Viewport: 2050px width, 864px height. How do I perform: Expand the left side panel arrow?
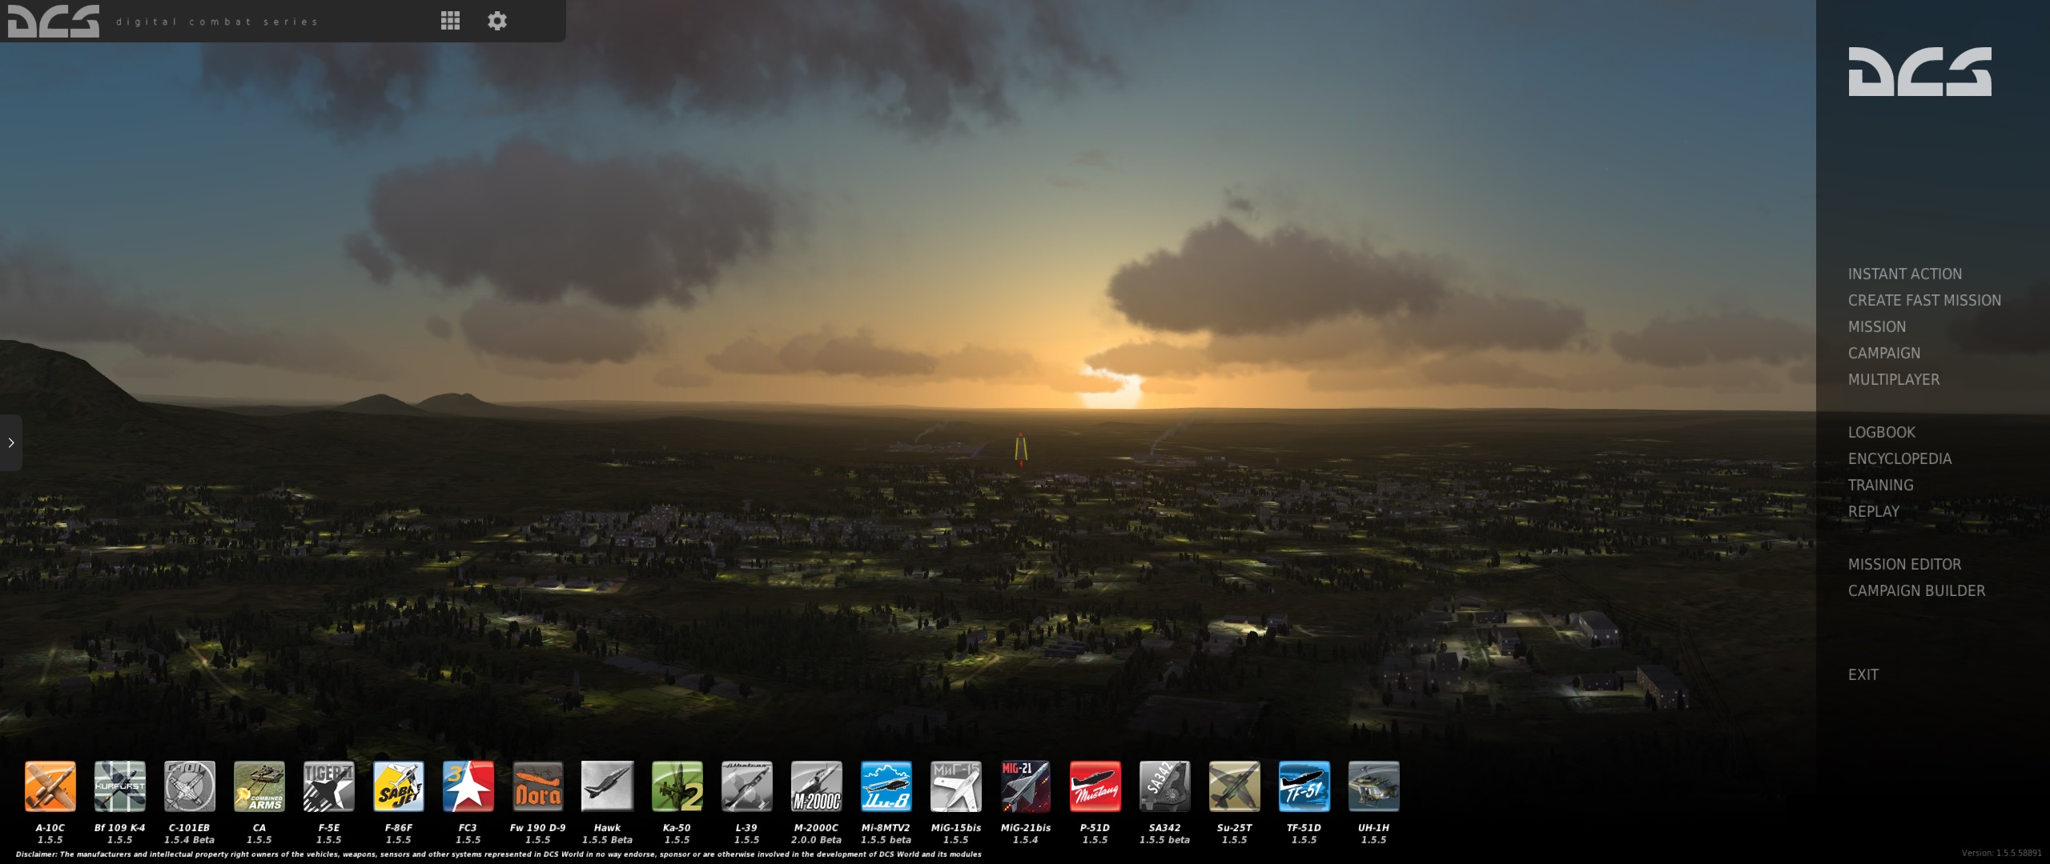click(10, 442)
